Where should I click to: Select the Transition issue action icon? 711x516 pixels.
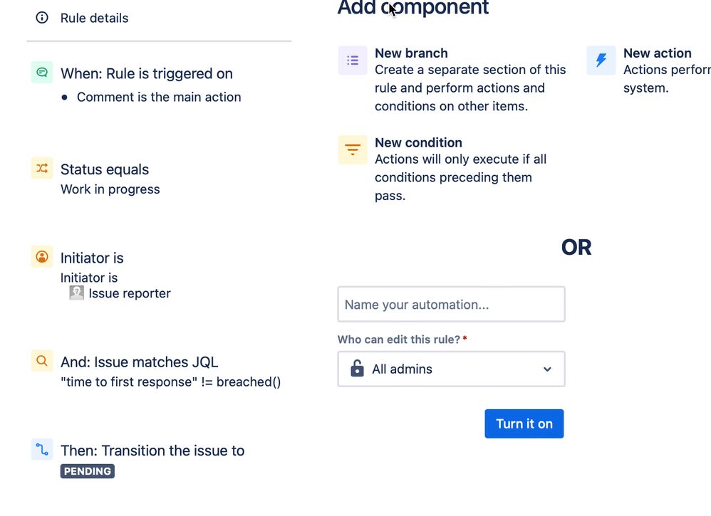coord(42,449)
